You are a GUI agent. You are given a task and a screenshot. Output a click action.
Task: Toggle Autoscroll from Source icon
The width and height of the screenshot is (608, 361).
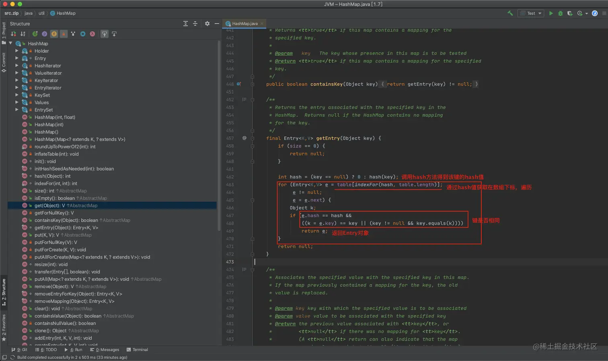click(x=114, y=34)
